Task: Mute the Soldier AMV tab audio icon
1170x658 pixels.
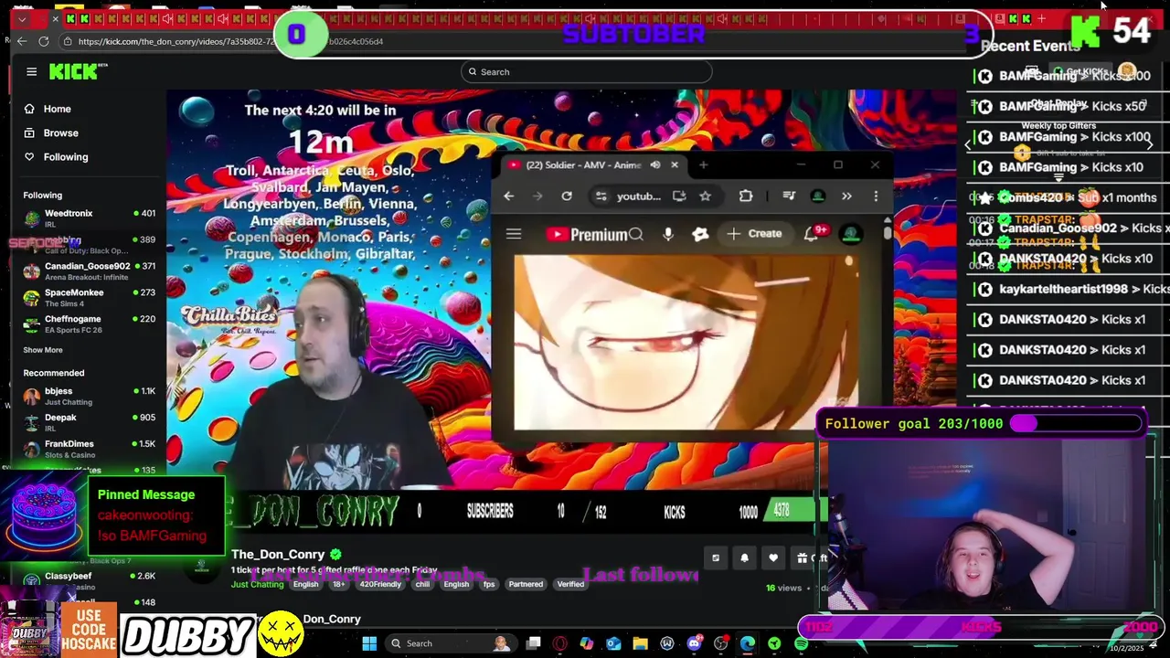Action: (x=654, y=164)
